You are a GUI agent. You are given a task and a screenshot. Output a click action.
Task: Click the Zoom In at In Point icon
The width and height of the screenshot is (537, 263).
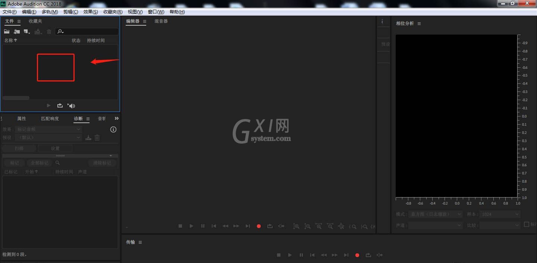coord(352,226)
